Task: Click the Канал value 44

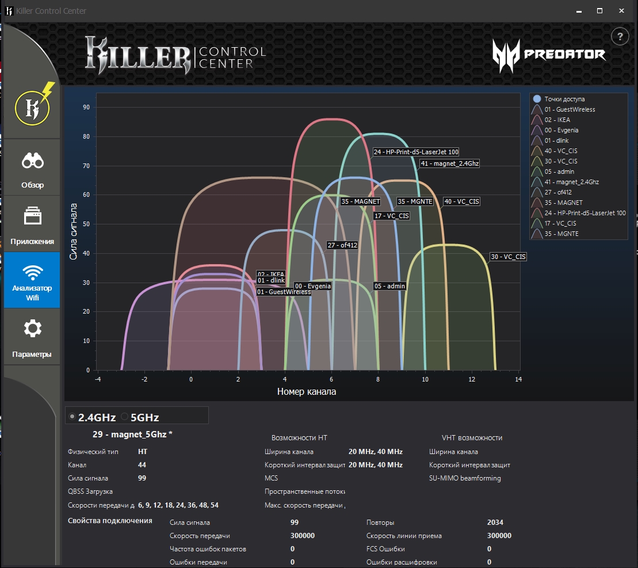Action: click(x=142, y=464)
